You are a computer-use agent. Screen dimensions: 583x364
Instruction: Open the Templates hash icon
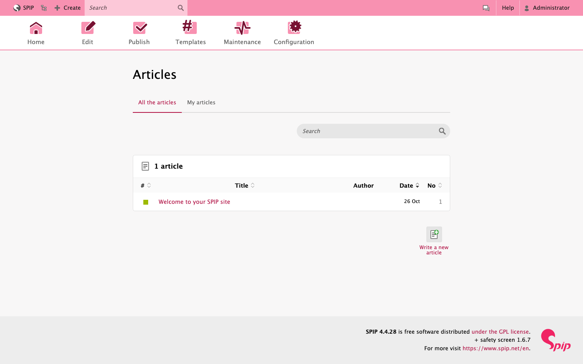[189, 27]
